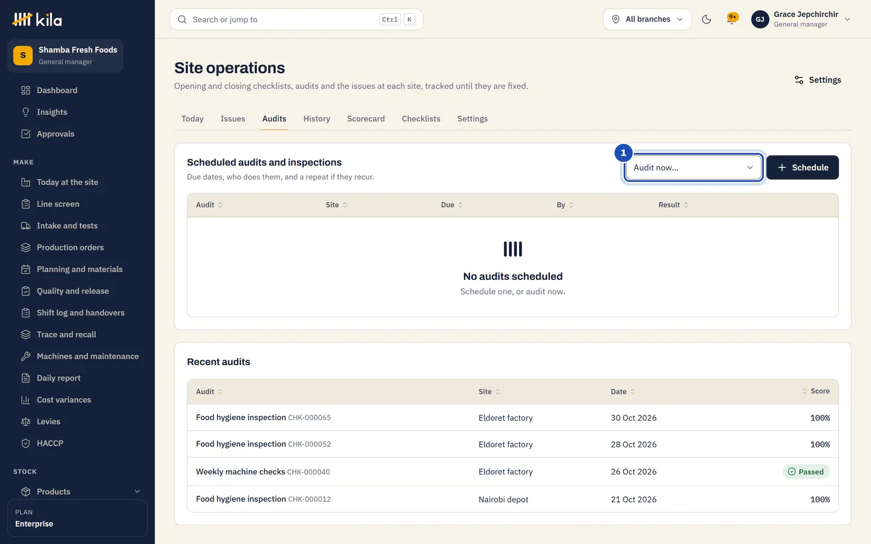Click the Cost variances chart icon
The height and width of the screenshot is (544, 871).
(x=25, y=400)
